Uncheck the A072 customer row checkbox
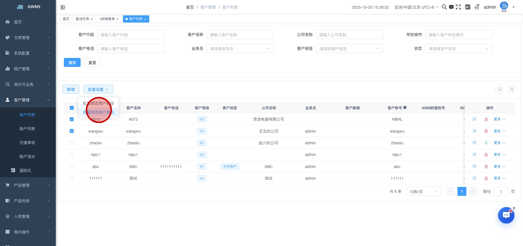Image resolution: width=523 pixels, height=246 pixels. 72,119
